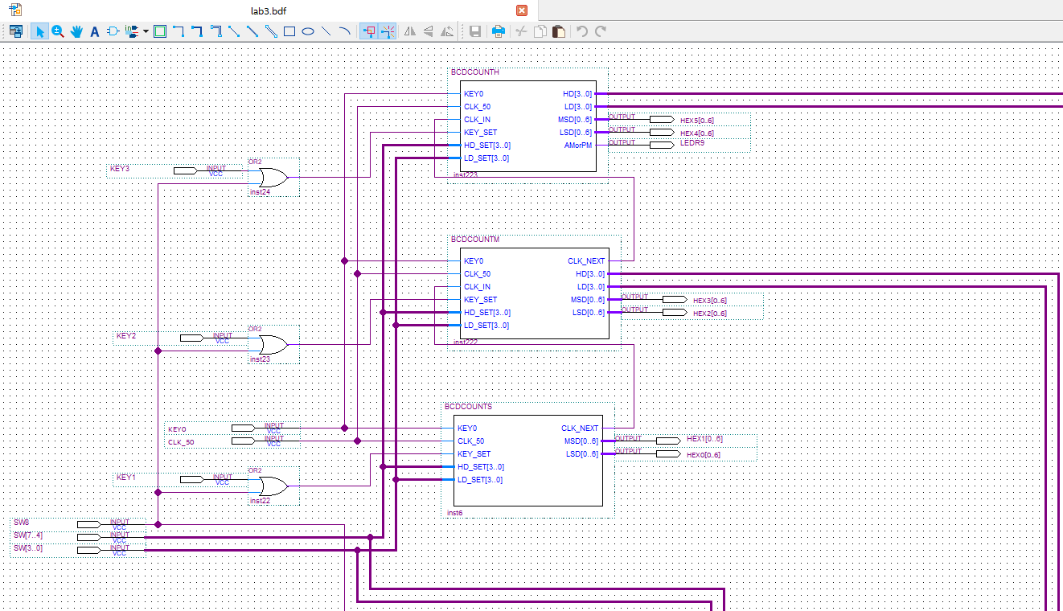
Task: Click the detach window icon
Action: coord(15,31)
